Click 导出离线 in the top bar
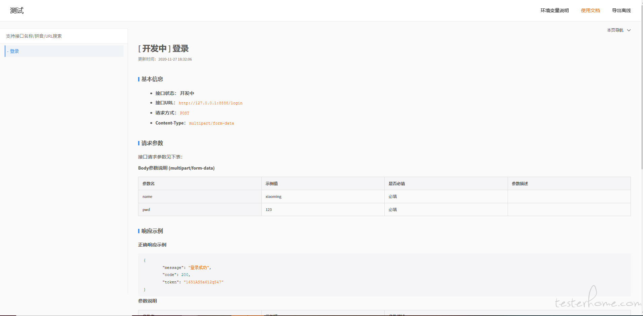Viewport: 643px width, 316px height. coord(621,10)
